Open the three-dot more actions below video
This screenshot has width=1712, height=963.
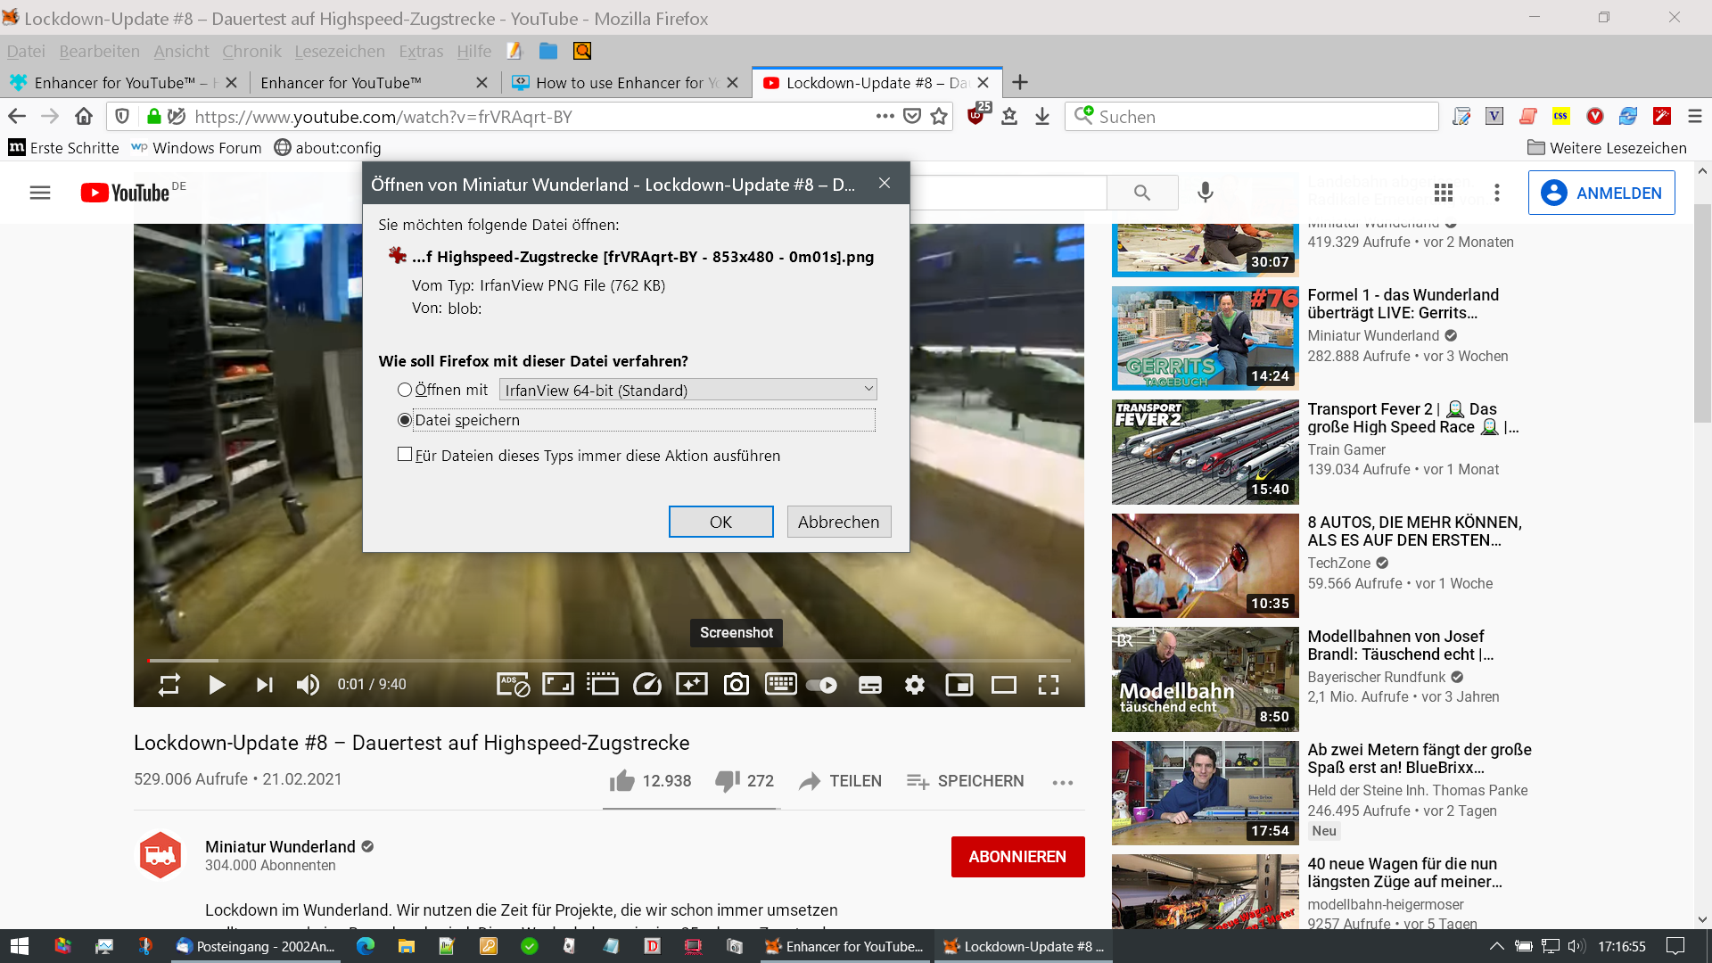(x=1062, y=782)
